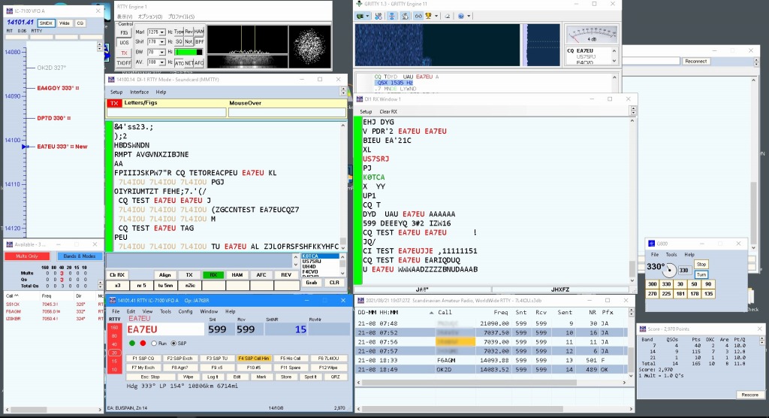Click the GRITTY app icon in its title bar

359,4
